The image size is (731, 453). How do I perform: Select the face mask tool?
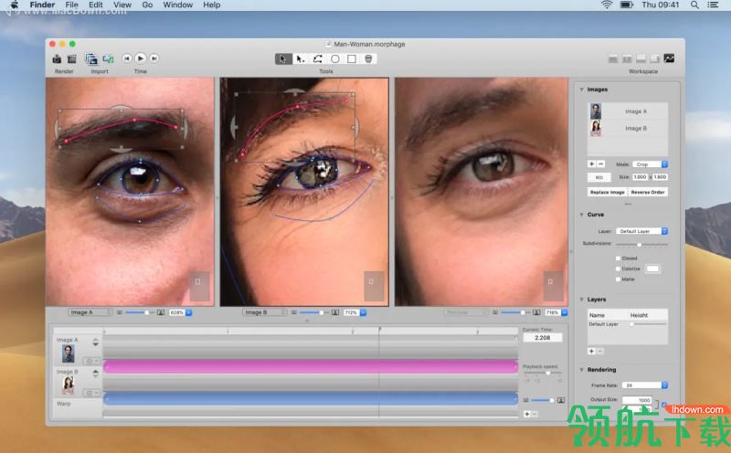click(x=368, y=58)
